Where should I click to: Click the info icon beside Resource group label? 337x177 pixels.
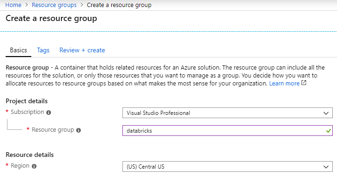[79, 130]
